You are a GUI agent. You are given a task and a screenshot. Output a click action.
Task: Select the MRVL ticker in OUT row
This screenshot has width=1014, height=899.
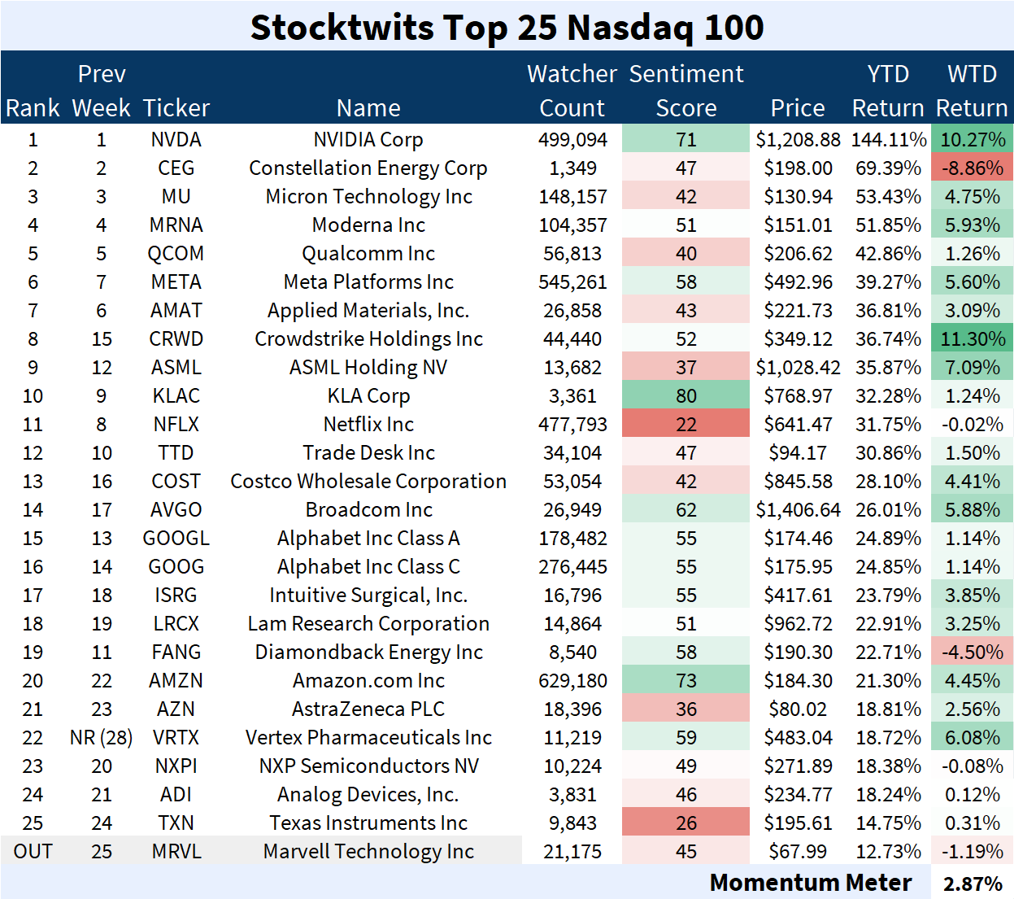pos(176,852)
